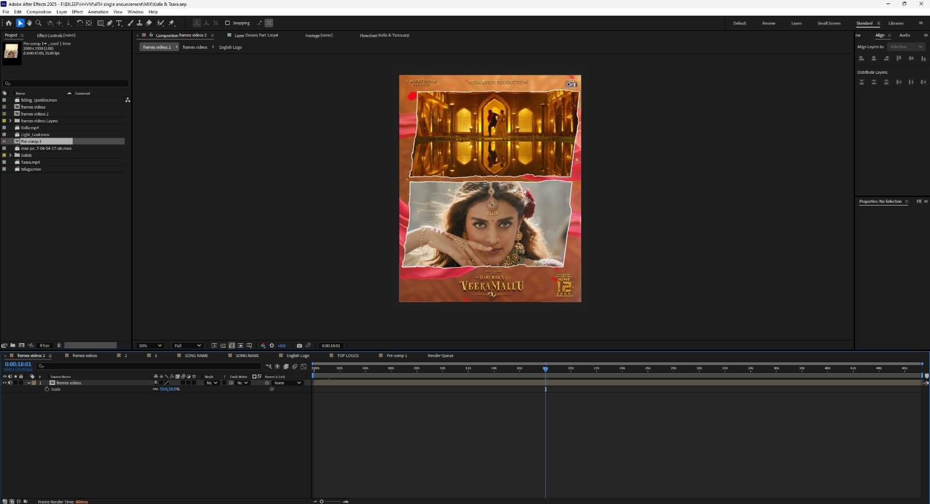Hide the frames videos layer video
Viewport: 930px width, 504px height.
click(x=5, y=383)
